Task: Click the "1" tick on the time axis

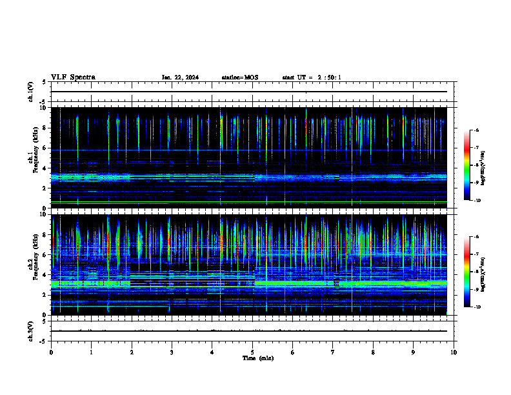Action: point(91,352)
